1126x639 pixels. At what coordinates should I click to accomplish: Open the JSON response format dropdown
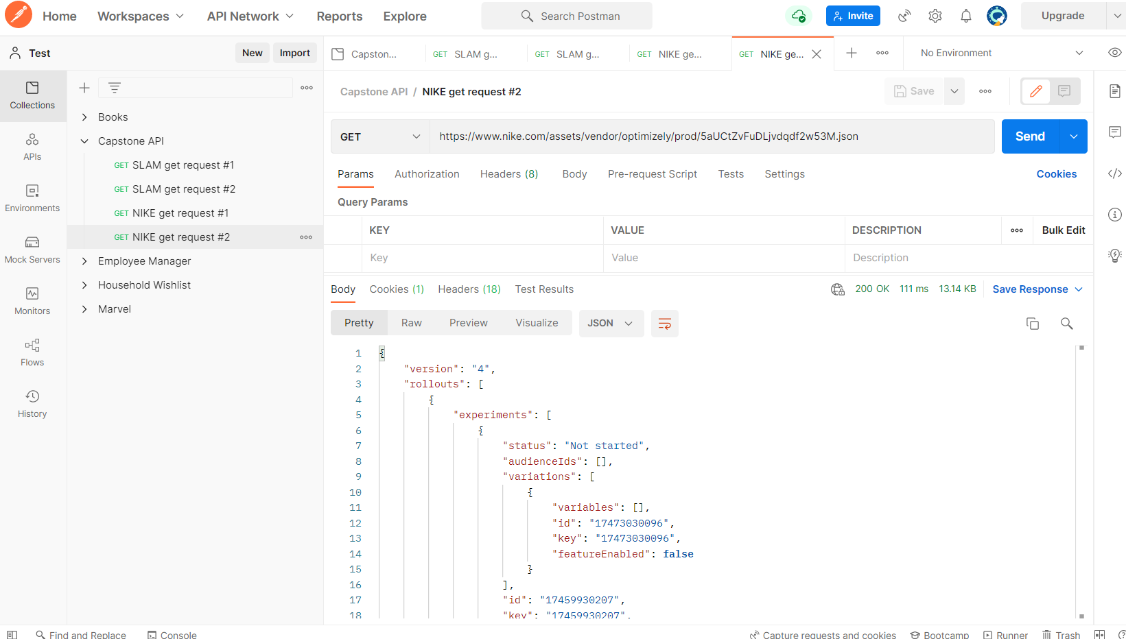coord(610,323)
